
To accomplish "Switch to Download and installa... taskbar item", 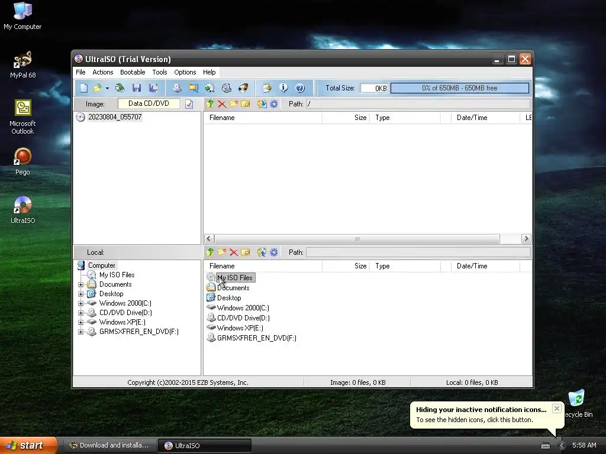I will (109, 445).
